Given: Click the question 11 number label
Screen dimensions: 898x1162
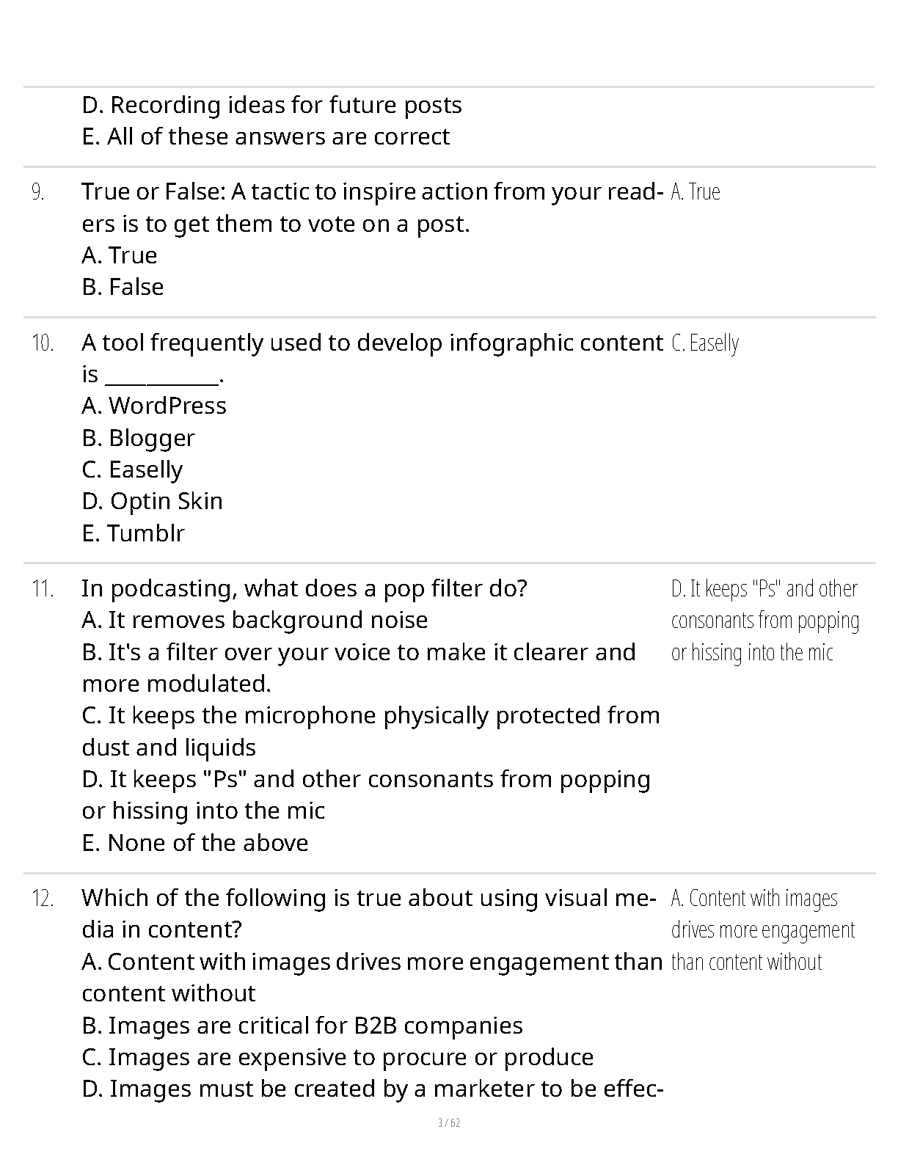Looking at the screenshot, I should click(x=43, y=588).
